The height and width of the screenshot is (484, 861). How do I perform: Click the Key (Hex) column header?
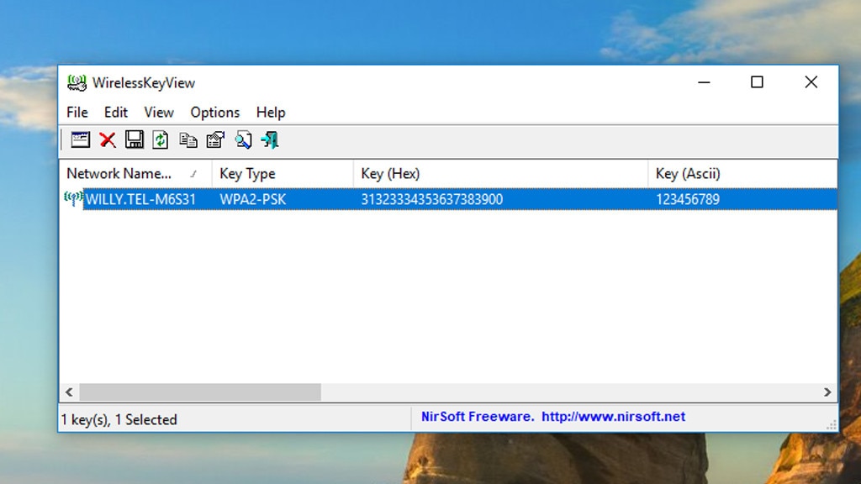click(x=390, y=174)
